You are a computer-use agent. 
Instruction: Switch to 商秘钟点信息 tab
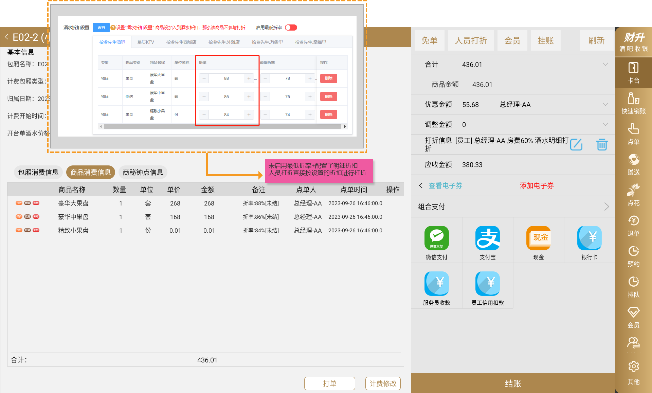pos(143,172)
